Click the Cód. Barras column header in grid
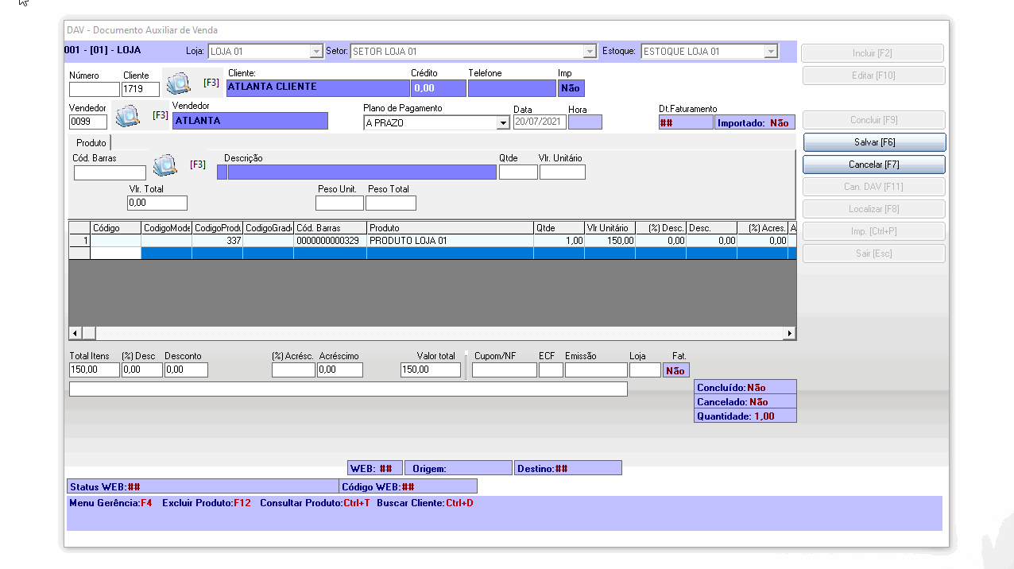1014x569 pixels. point(330,228)
